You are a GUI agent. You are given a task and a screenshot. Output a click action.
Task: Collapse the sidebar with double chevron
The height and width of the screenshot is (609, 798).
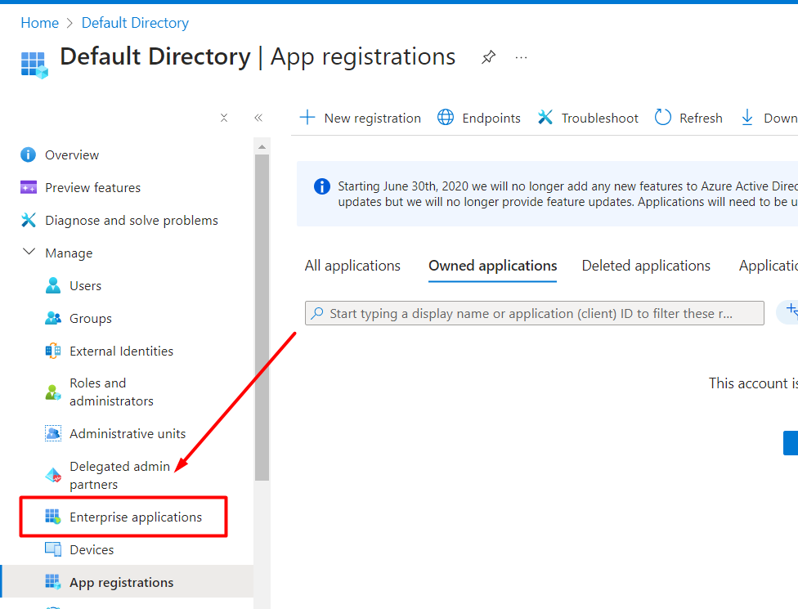258,118
